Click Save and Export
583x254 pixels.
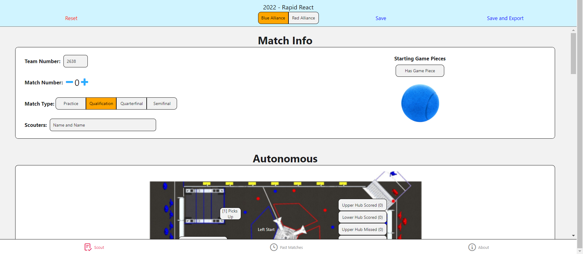coord(505,18)
